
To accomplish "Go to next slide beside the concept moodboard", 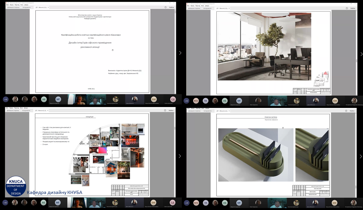I will (x=180, y=156).
